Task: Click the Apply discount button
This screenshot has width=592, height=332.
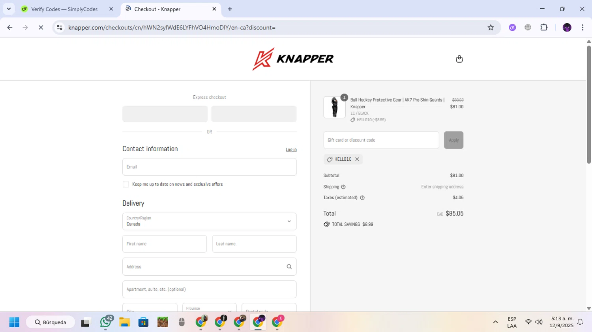Action: [453, 140]
